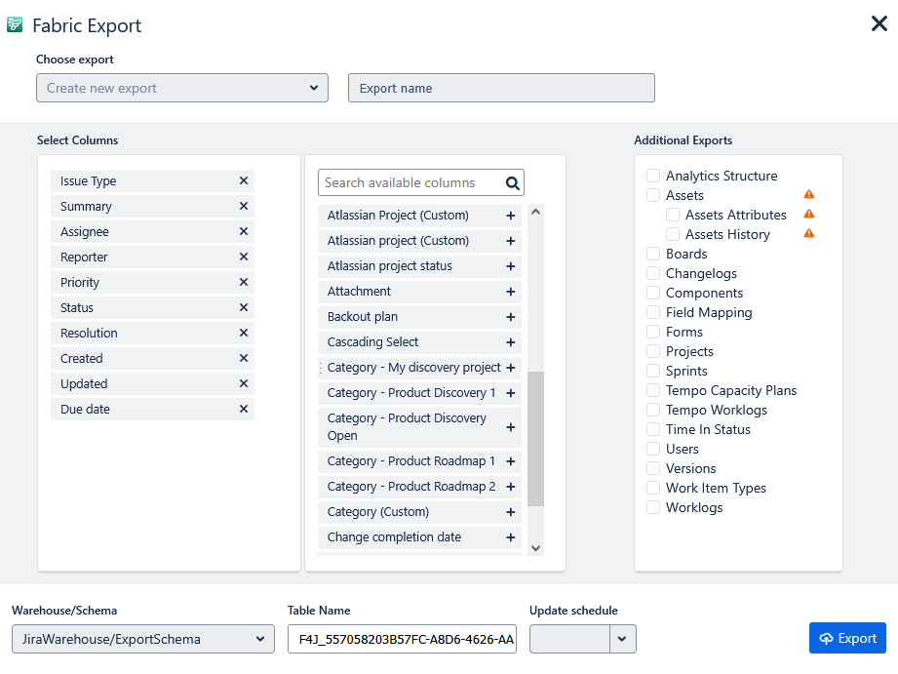Add the Cascading Select column
Screen dimensions: 898x674
point(510,342)
